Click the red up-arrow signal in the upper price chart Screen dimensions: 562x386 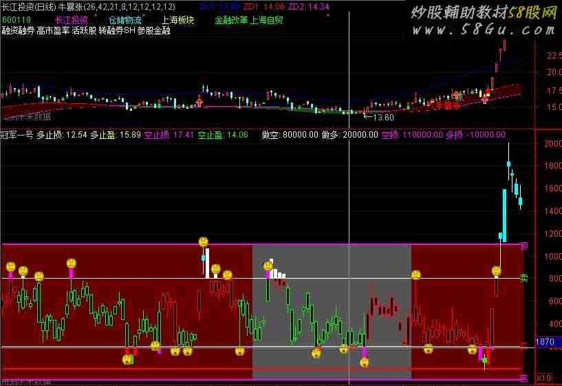[199, 101]
